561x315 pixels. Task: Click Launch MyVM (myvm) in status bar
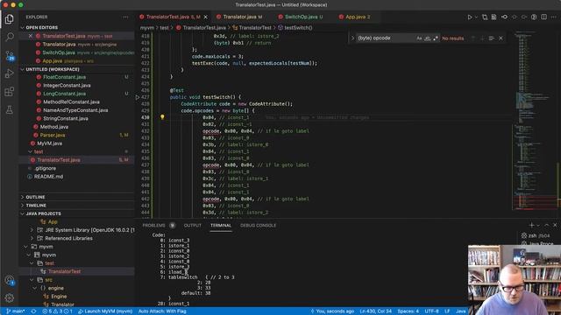105,311
